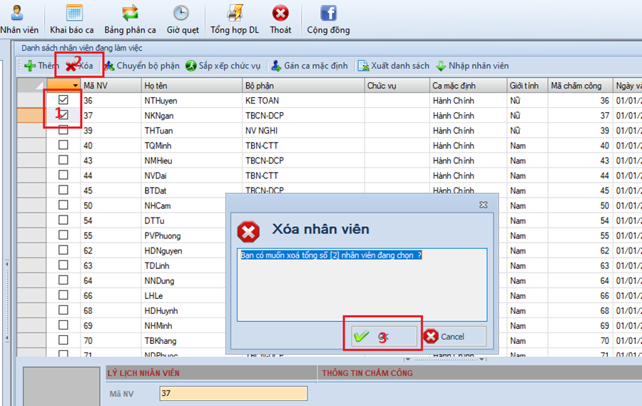Open Giờ quẹt clock icon
The height and width of the screenshot is (406, 642).
point(181,14)
